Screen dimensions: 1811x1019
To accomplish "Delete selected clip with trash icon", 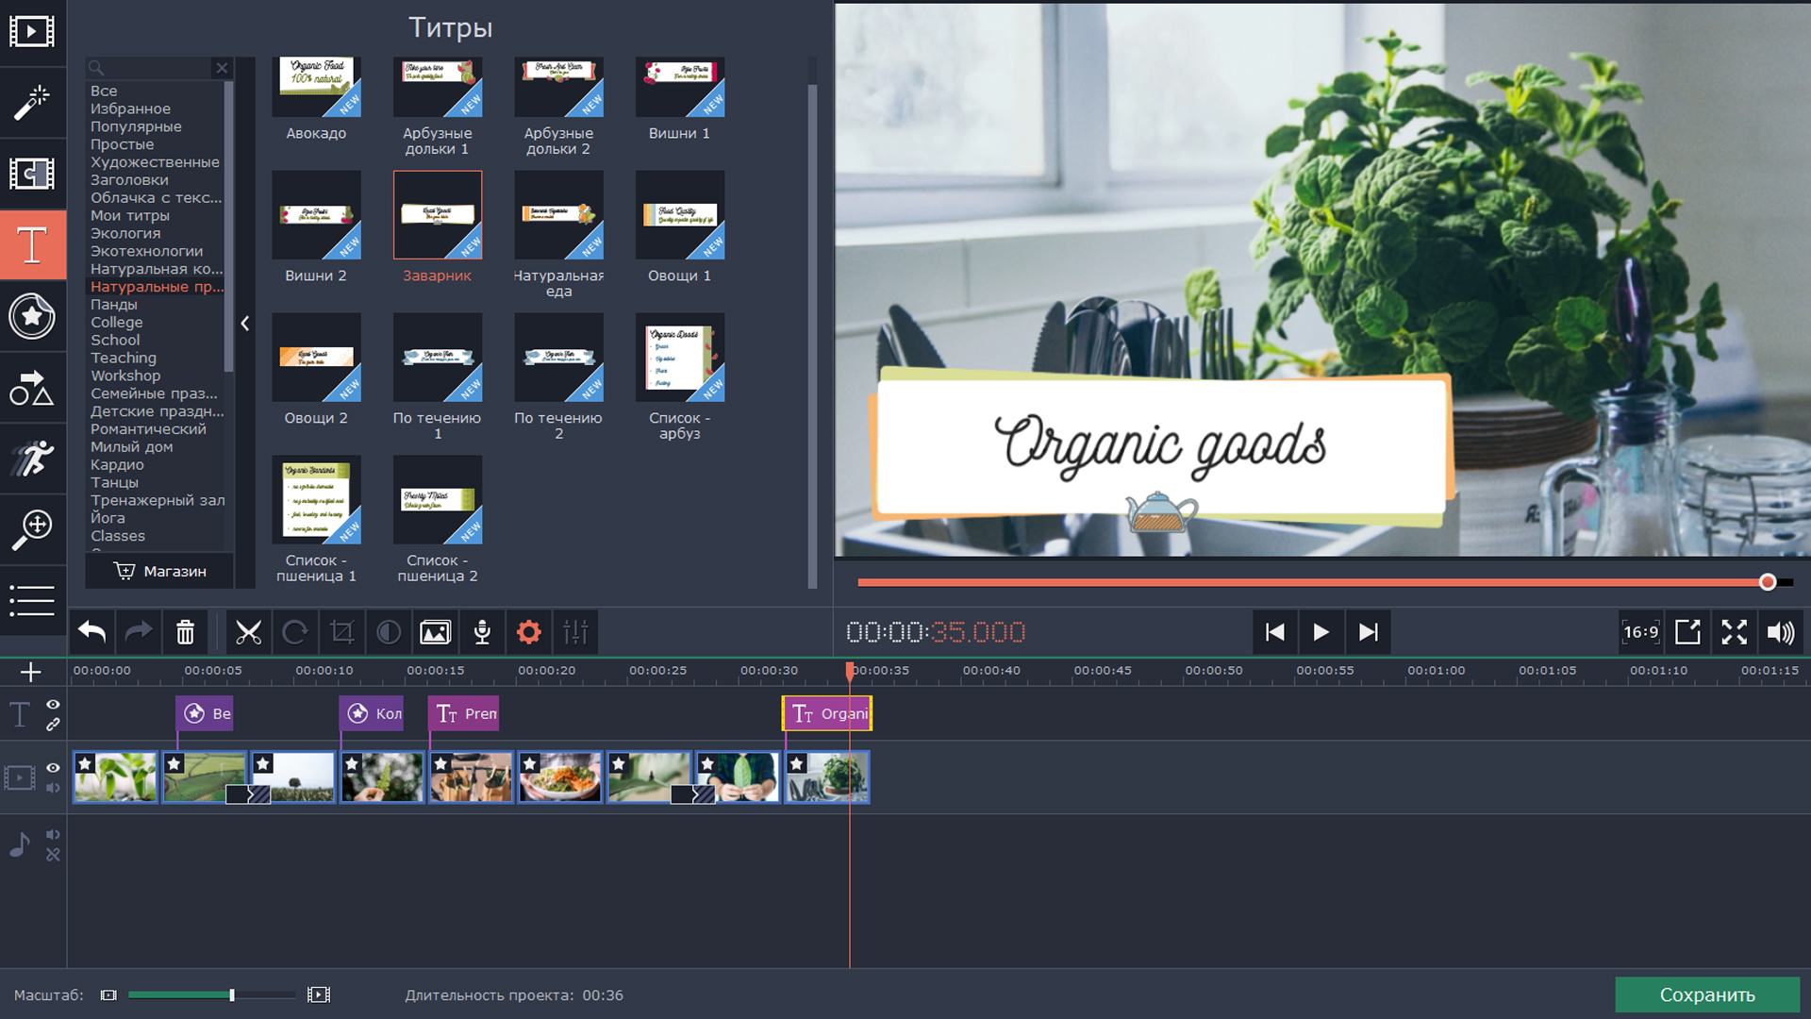I will pos(186,632).
